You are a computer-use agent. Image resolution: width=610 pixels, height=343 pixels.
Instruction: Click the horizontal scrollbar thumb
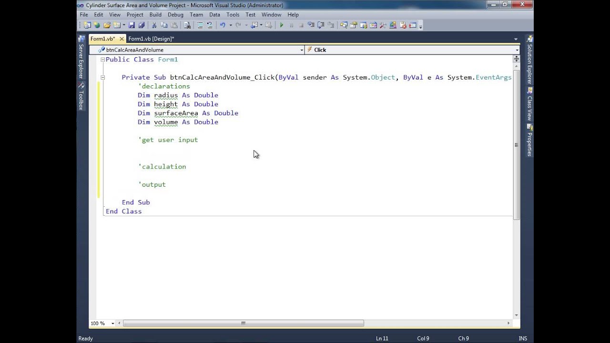pyautogui.click(x=243, y=323)
